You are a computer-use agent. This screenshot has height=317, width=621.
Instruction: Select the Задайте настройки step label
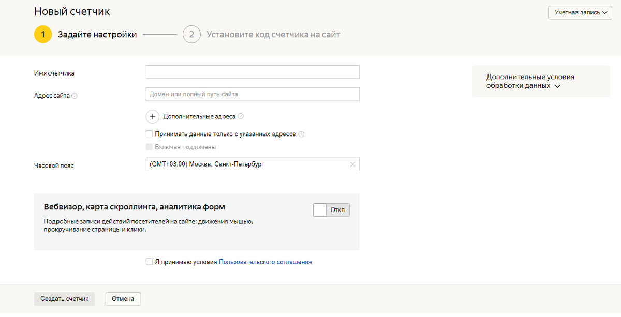[97, 35]
